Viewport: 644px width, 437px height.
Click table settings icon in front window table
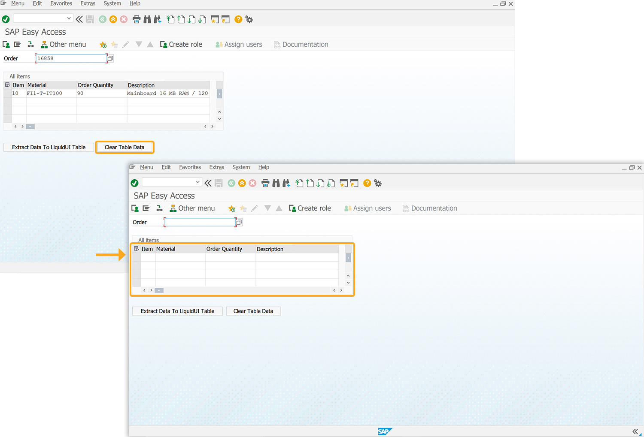coord(136,249)
